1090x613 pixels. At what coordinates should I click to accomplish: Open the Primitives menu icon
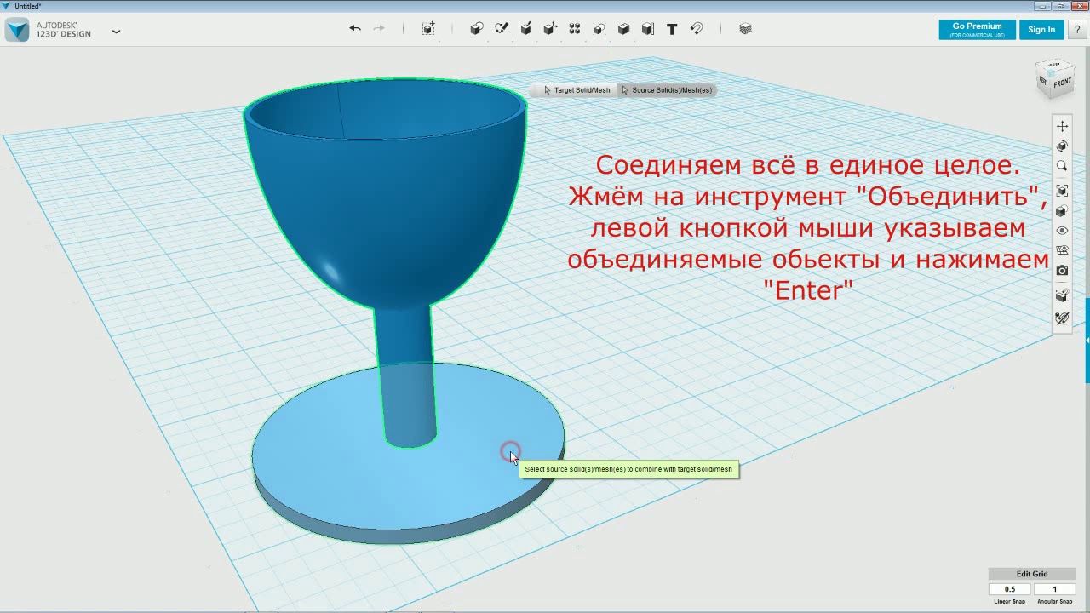(x=477, y=28)
